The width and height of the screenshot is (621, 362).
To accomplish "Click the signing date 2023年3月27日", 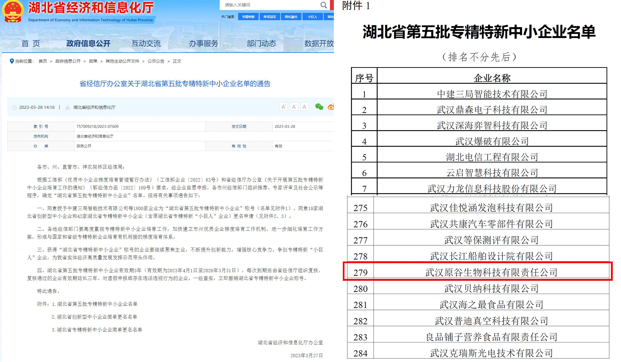I will point(306,355).
